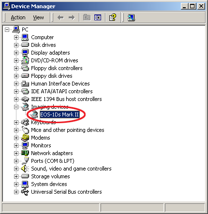Click the Up one level folder icon
This screenshot has height=214, width=208.
click(87, 17)
